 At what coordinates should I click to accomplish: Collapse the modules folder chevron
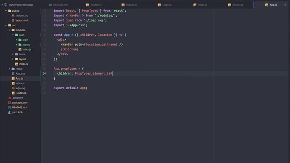(9, 30)
